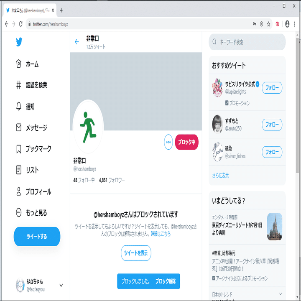Click the install plus-circle icon in address bar
This screenshot has height=301, width=301.
click(x=261, y=24)
